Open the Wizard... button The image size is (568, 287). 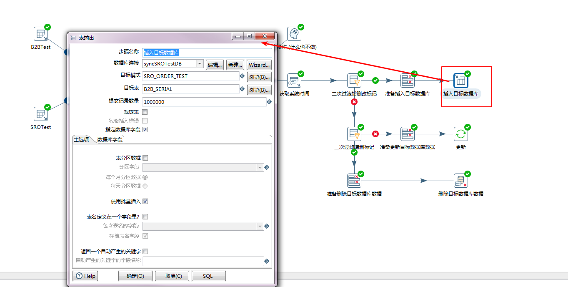259,65
